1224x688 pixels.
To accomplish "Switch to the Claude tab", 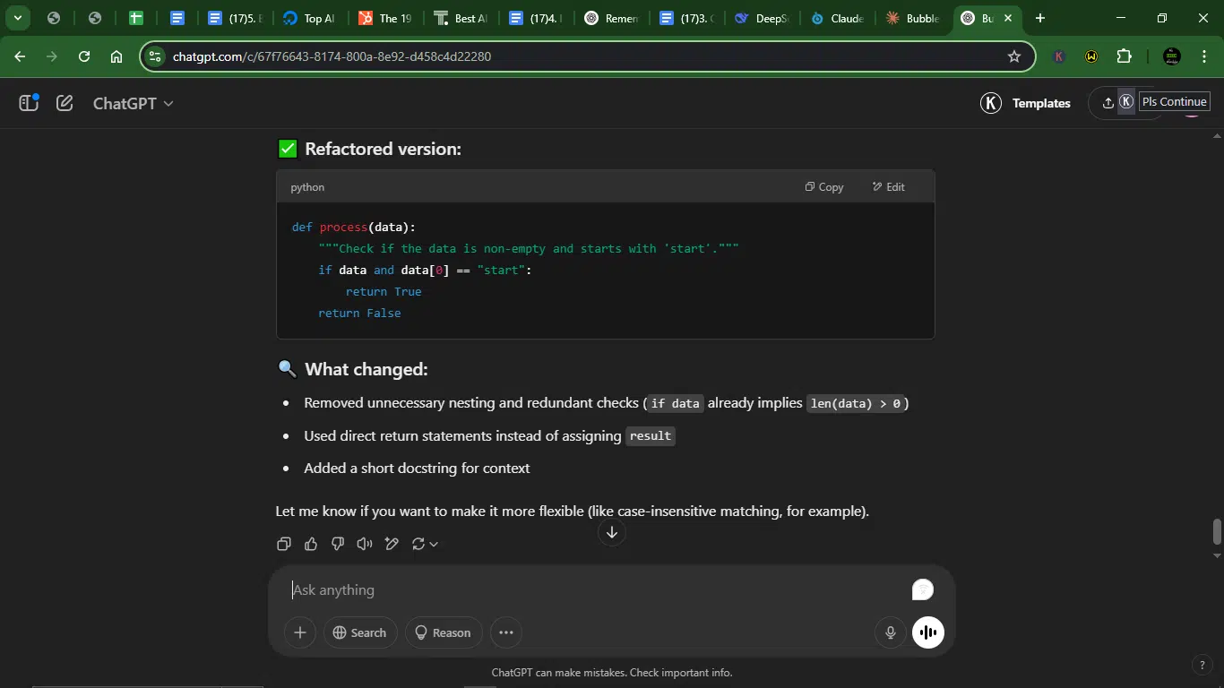I will [835, 18].
